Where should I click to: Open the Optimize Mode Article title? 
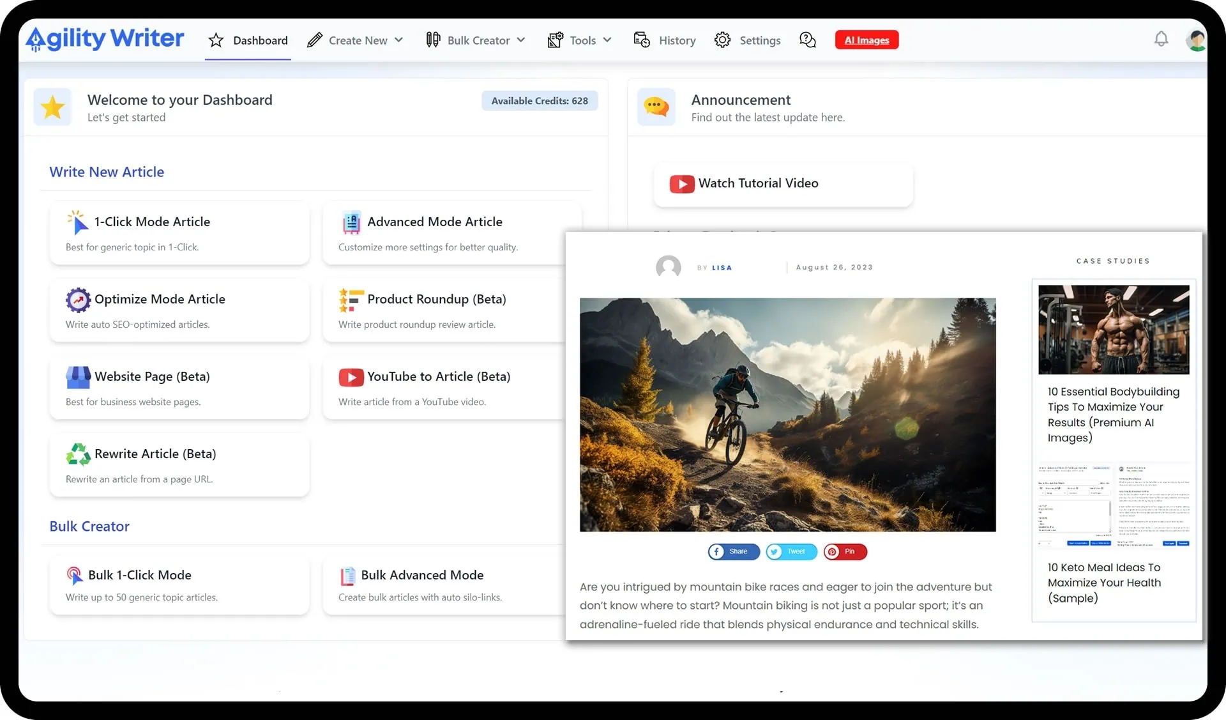[160, 299]
